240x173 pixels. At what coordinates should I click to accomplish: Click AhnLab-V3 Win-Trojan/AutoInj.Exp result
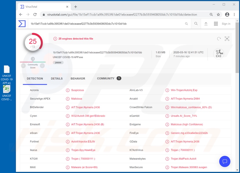tap(184, 90)
